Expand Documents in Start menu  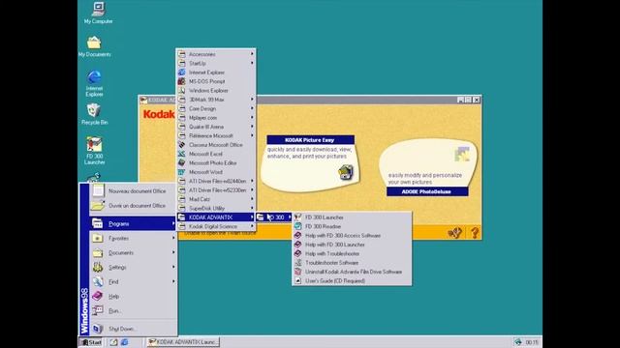point(133,253)
